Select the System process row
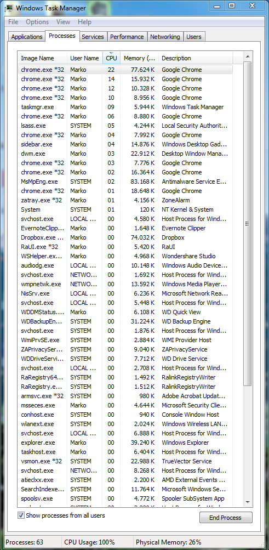Viewport: 269px width, 550px height. pos(125,209)
